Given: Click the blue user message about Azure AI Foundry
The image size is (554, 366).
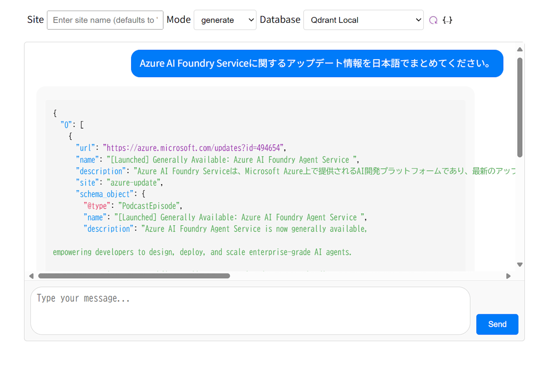Looking at the screenshot, I should [317, 63].
